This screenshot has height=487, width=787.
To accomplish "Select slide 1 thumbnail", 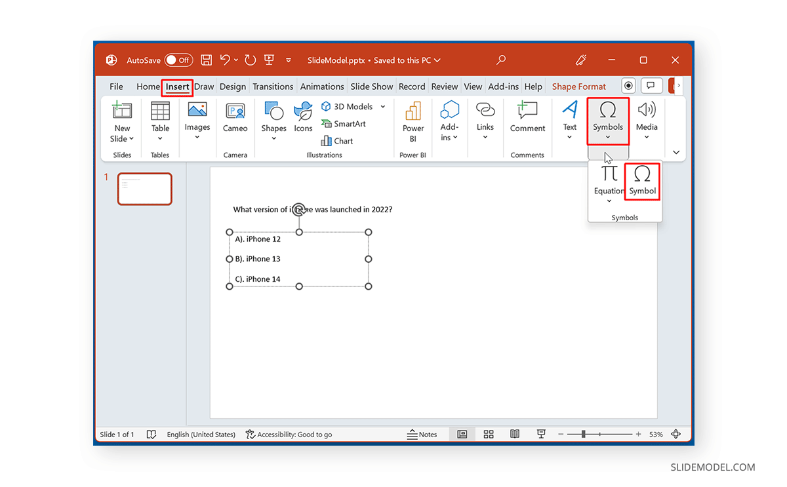I will coord(144,189).
